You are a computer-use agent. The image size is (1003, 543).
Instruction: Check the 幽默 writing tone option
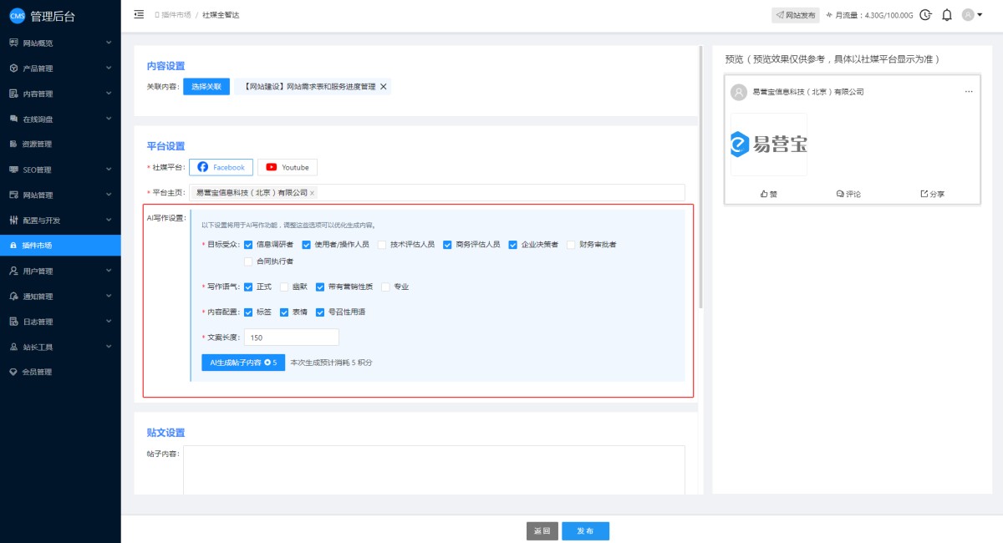(x=284, y=287)
